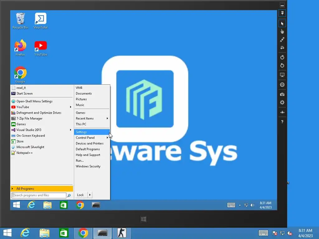Open Games in left program list
Image resolution: width=319 pixels, height=239 pixels.
pyautogui.click(x=42, y=124)
